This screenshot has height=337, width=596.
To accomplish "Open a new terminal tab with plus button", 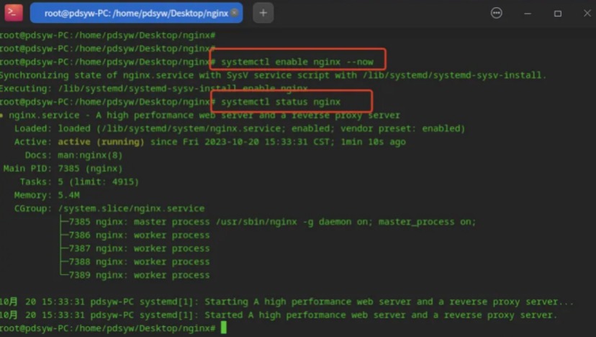I will click(263, 13).
